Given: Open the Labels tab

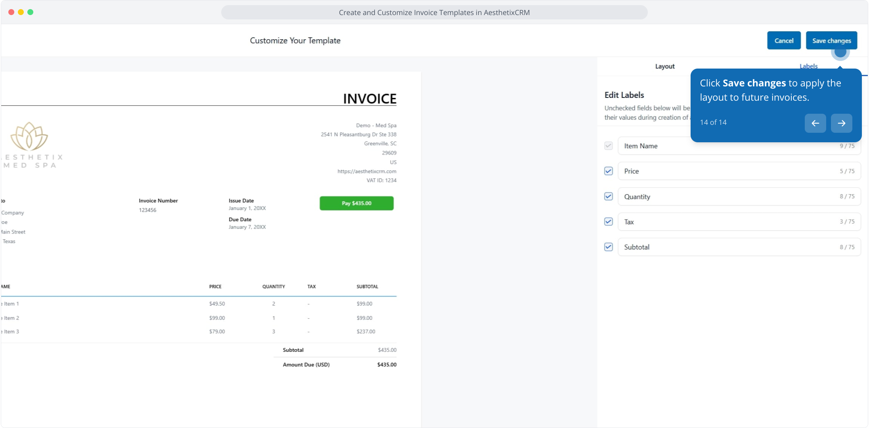Looking at the screenshot, I should (x=808, y=66).
